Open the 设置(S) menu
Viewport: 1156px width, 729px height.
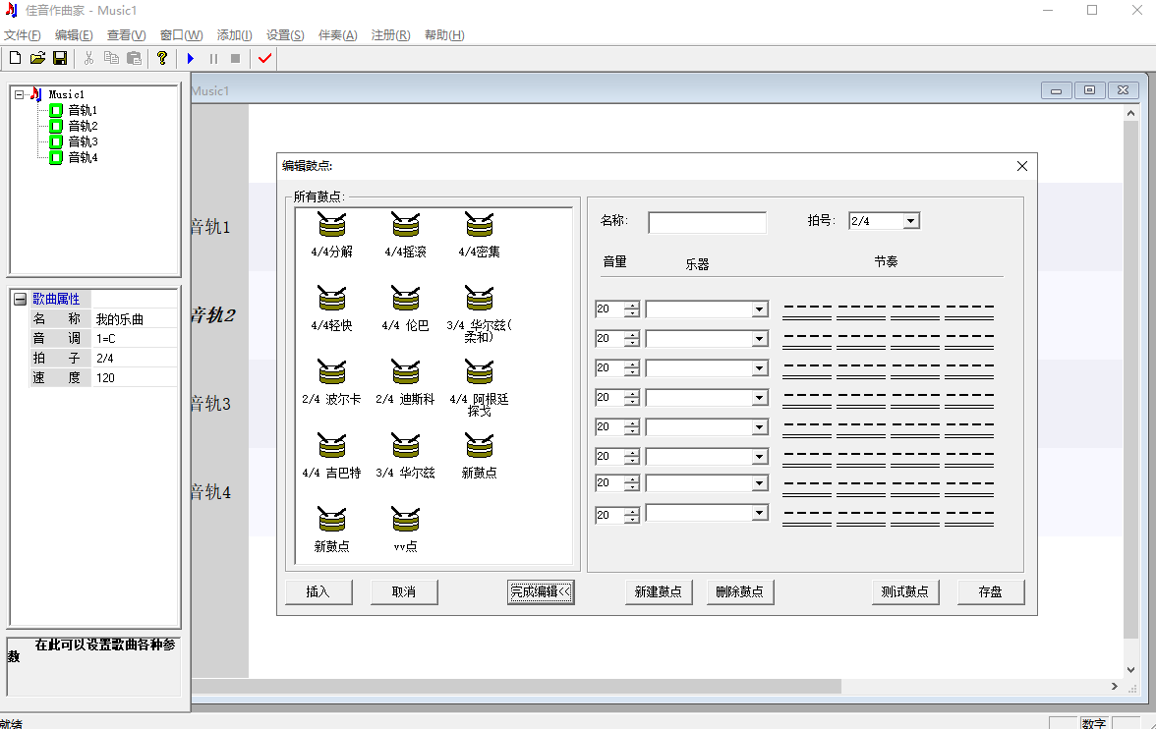(285, 35)
